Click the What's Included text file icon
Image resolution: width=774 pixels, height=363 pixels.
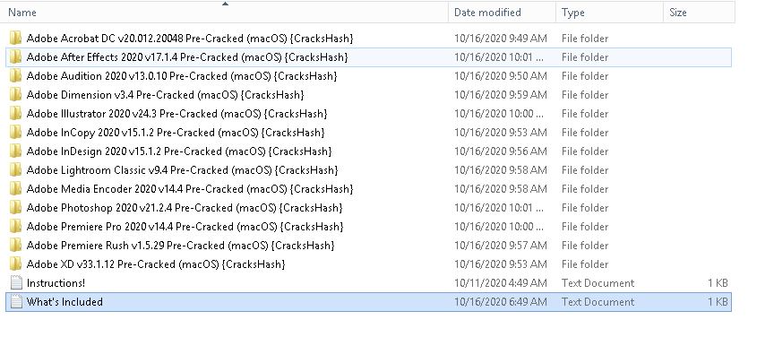coord(15,302)
